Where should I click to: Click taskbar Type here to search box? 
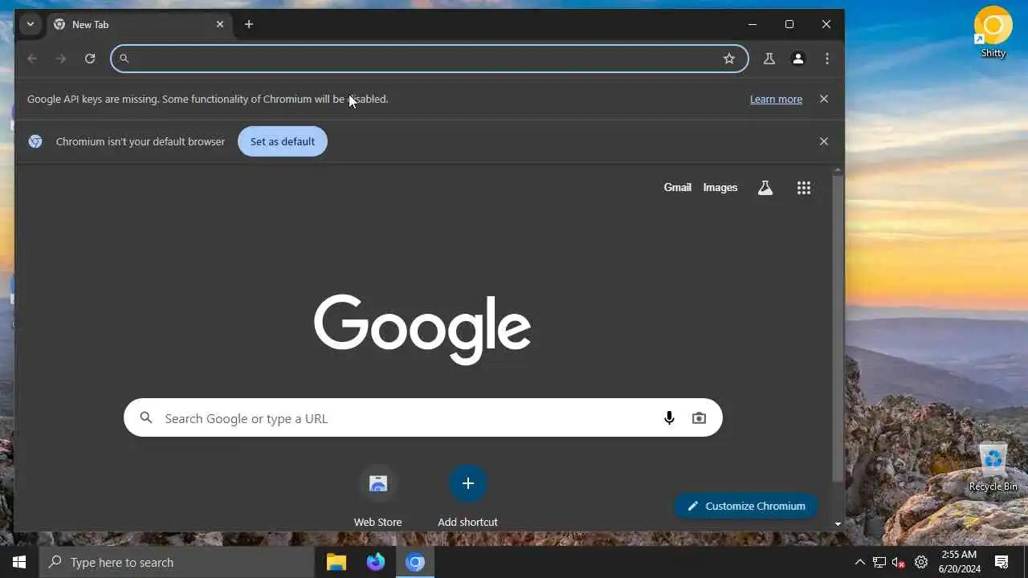(177, 562)
